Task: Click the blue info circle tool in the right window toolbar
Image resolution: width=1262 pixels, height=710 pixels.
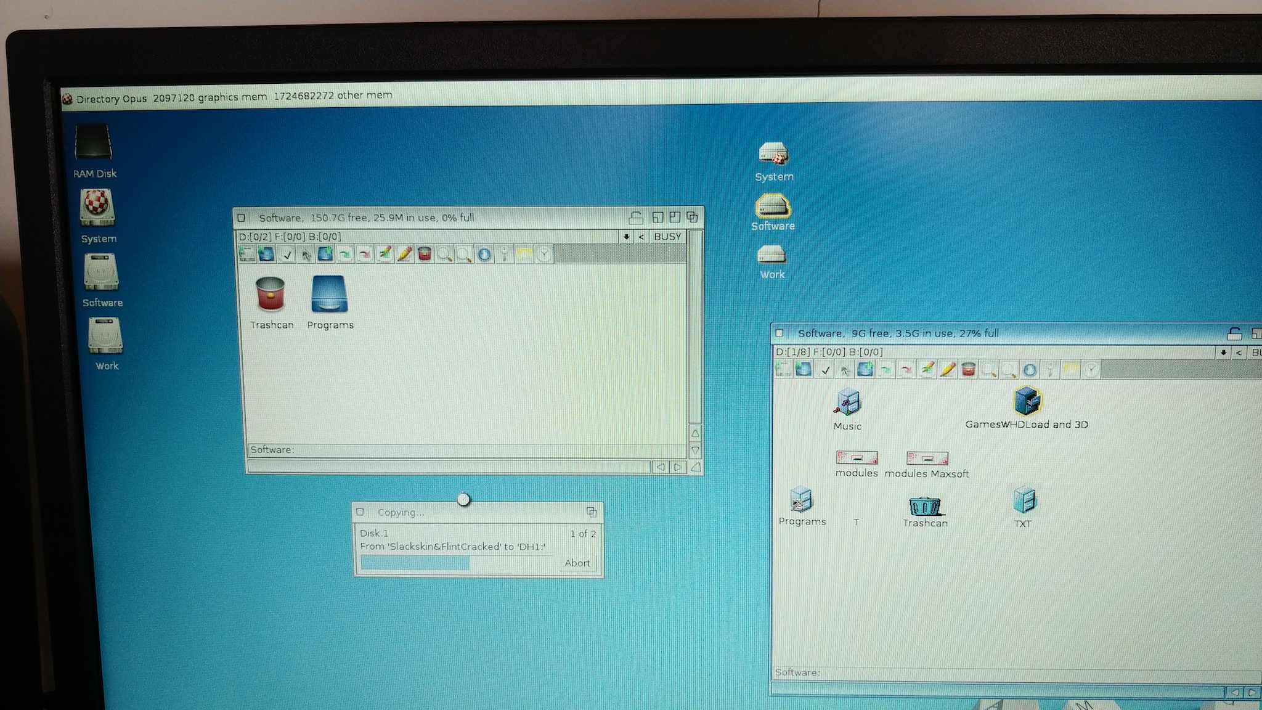Action: click(1029, 370)
